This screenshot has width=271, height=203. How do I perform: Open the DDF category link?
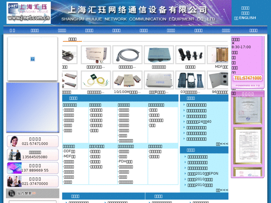pos(69,151)
